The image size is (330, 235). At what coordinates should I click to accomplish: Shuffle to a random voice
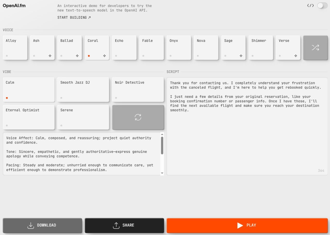point(316,48)
